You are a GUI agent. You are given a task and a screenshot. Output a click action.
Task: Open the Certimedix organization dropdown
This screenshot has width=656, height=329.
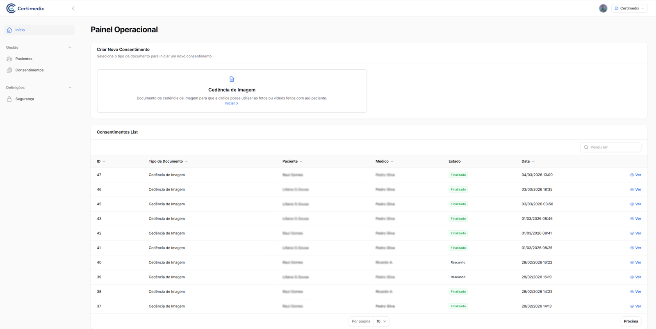click(x=629, y=8)
